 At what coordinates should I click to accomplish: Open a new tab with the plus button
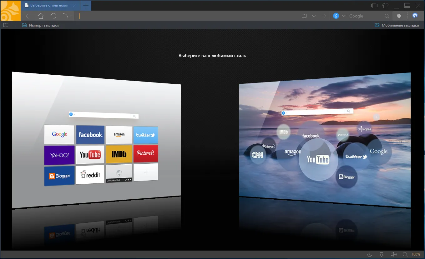pyautogui.click(x=86, y=5)
